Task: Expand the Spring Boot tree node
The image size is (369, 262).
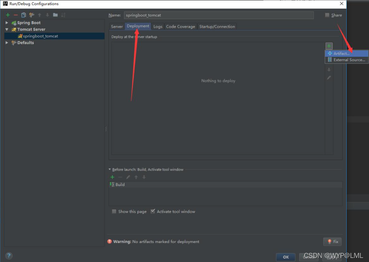Action: pos(7,23)
